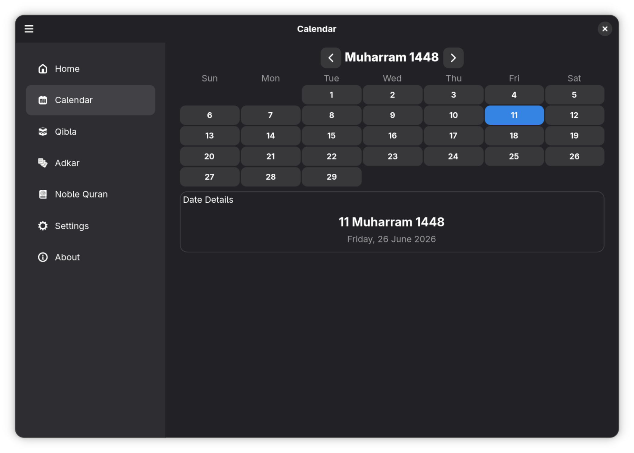Open Settings via the gear icon
634x453 pixels.
(x=43, y=226)
